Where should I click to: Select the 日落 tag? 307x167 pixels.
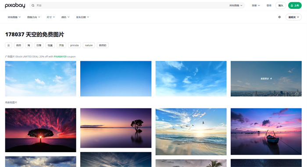click(x=39, y=45)
